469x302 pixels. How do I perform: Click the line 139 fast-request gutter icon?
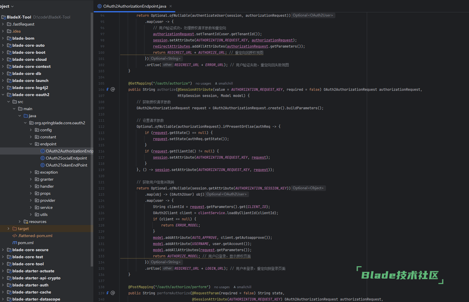(107, 293)
